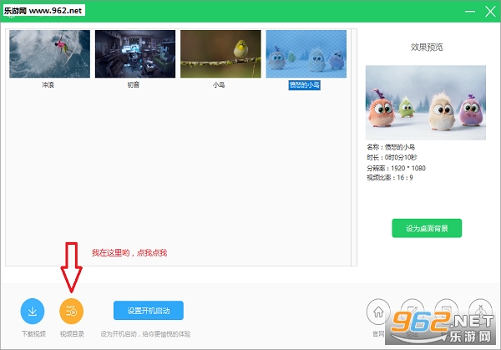501x350 pixels.
Task: Click the 视频目录 label
Action: coord(72,334)
